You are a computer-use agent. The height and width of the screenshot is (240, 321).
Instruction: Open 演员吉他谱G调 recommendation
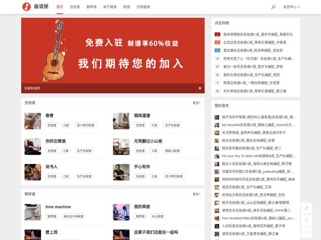(x=250, y=233)
